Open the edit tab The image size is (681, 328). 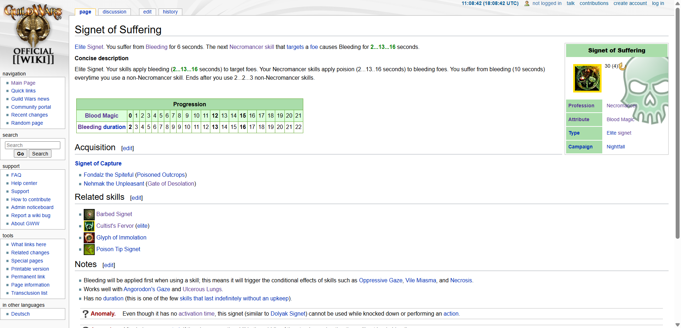pos(148,12)
